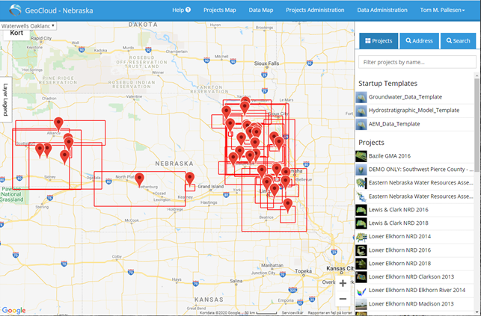Switch to the Search tab
The width and height of the screenshot is (481, 316).
coord(458,41)
